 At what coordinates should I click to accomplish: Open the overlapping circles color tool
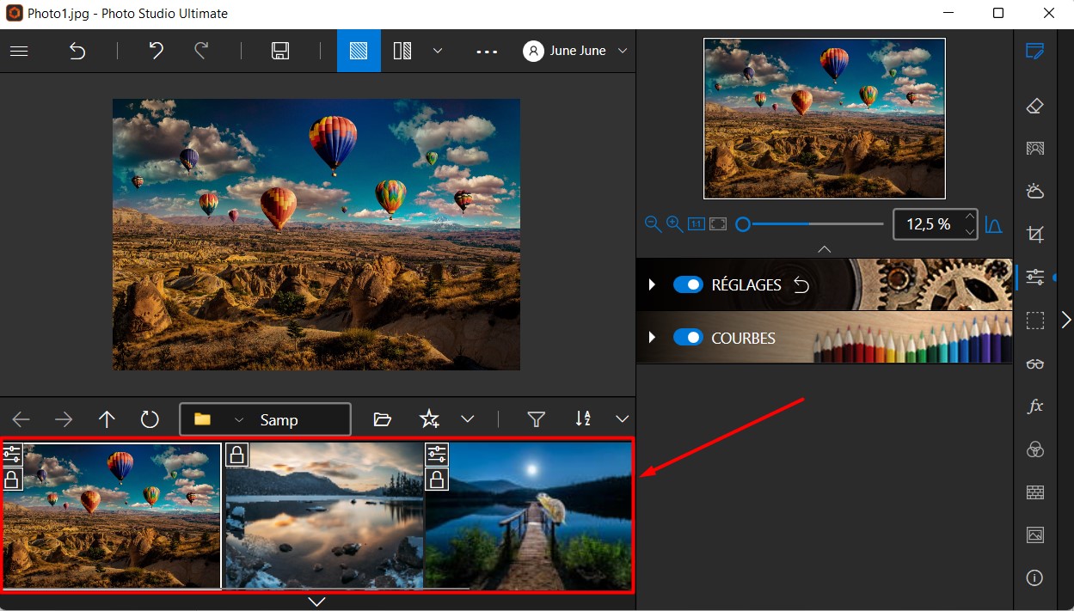(1035, 449)
